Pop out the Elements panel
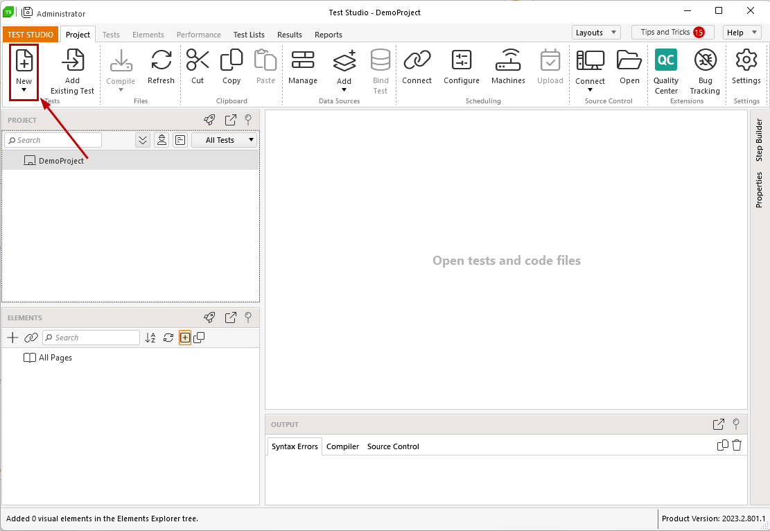 [x=230, y=317]
